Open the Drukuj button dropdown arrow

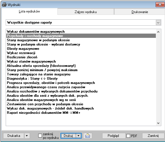pyautogui.click(x=79, y=136)
